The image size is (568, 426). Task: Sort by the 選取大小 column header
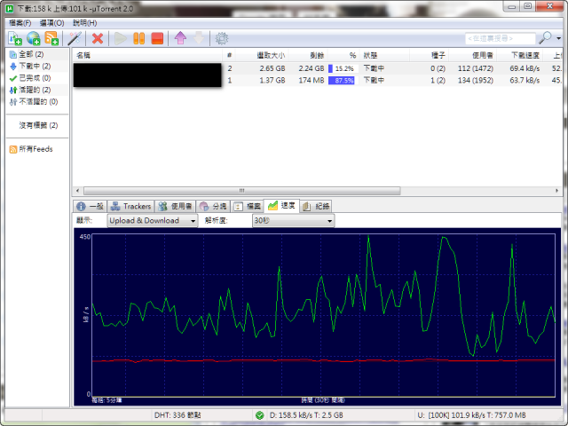click(263, 55)
